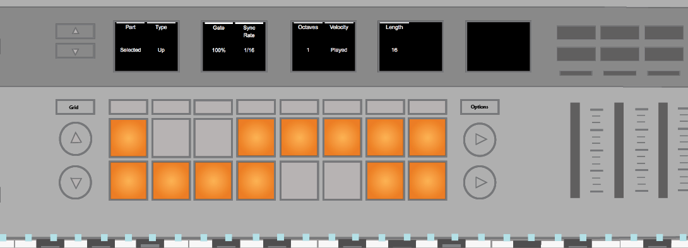Click the empty fifth display screen
The height and width of the screenshot is (248, 688).
coord(499,46)
